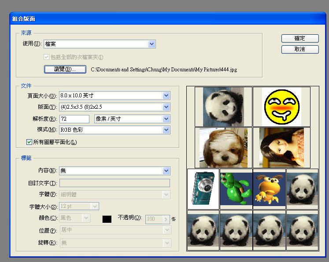
Task: Click the large panda thumbnail in preview
Action: click(x=223, y=106)
